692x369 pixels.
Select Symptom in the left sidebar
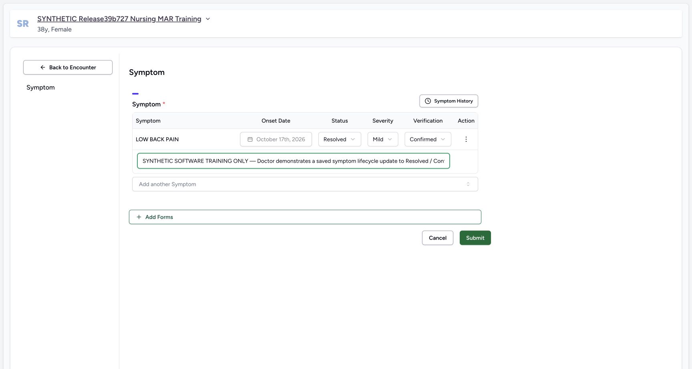tap(40, 87)
